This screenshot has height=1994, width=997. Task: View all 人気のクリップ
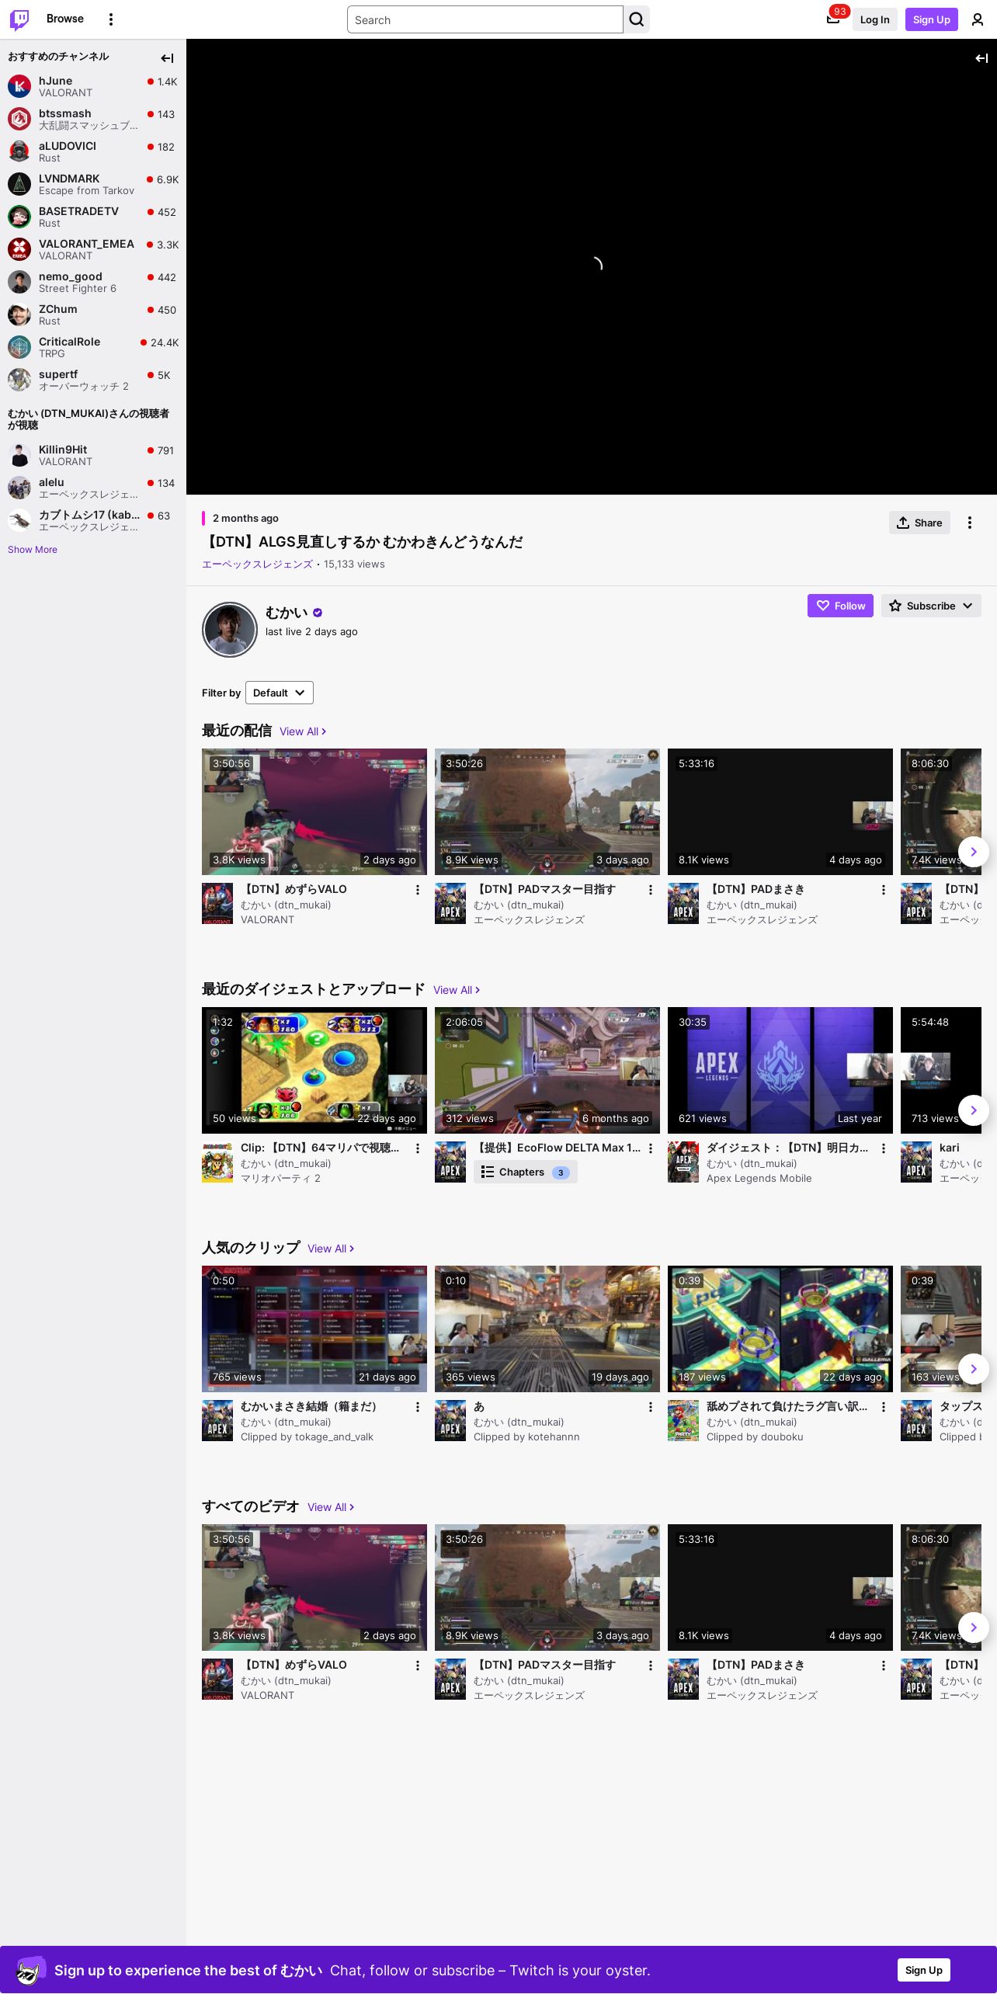(x=331, y=1249)
